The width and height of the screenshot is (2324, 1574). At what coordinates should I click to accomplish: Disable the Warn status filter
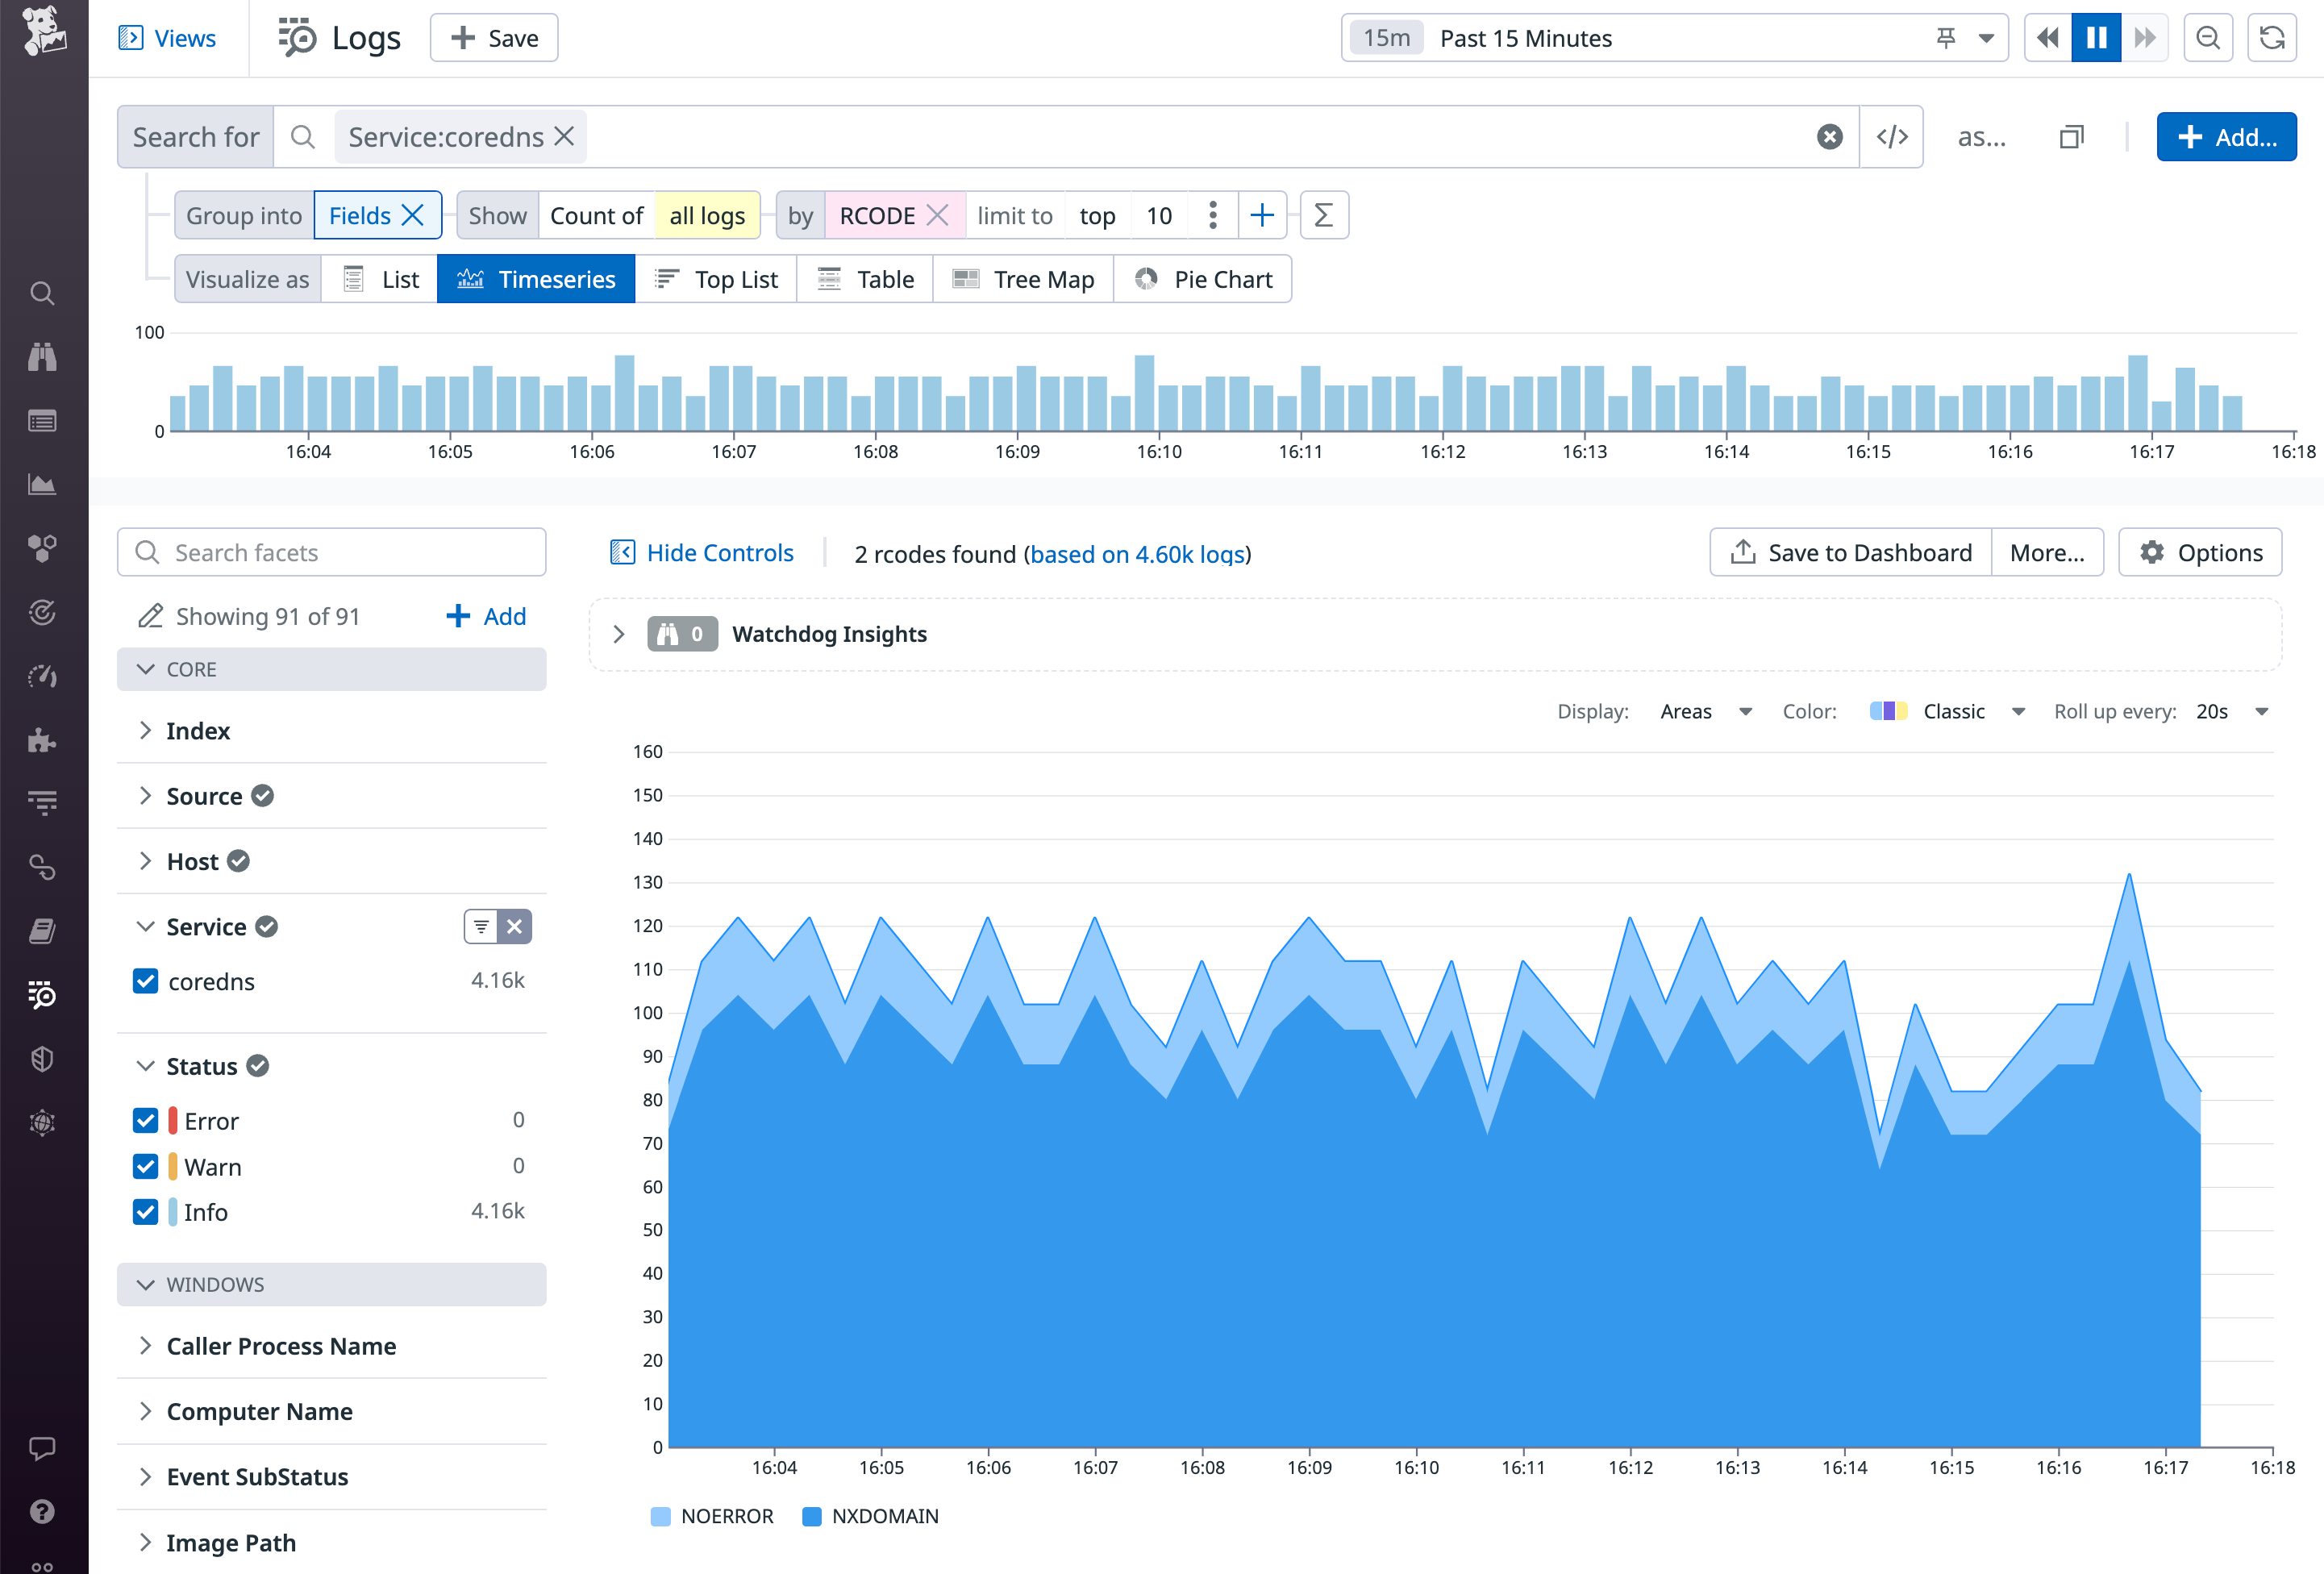(146, 1166)
